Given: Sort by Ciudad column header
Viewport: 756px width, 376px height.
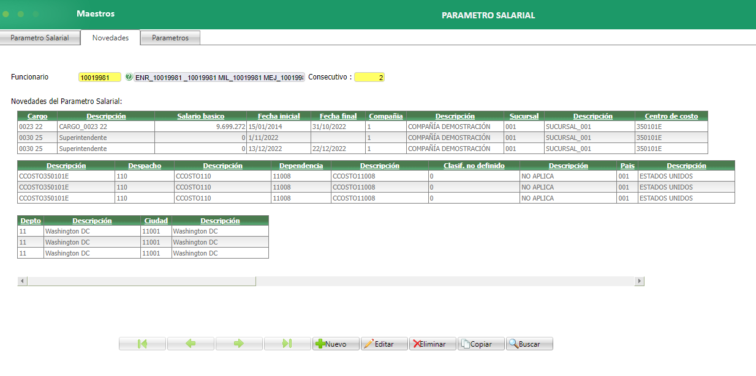Looking at the screenshot, I should tap(156, 221).
